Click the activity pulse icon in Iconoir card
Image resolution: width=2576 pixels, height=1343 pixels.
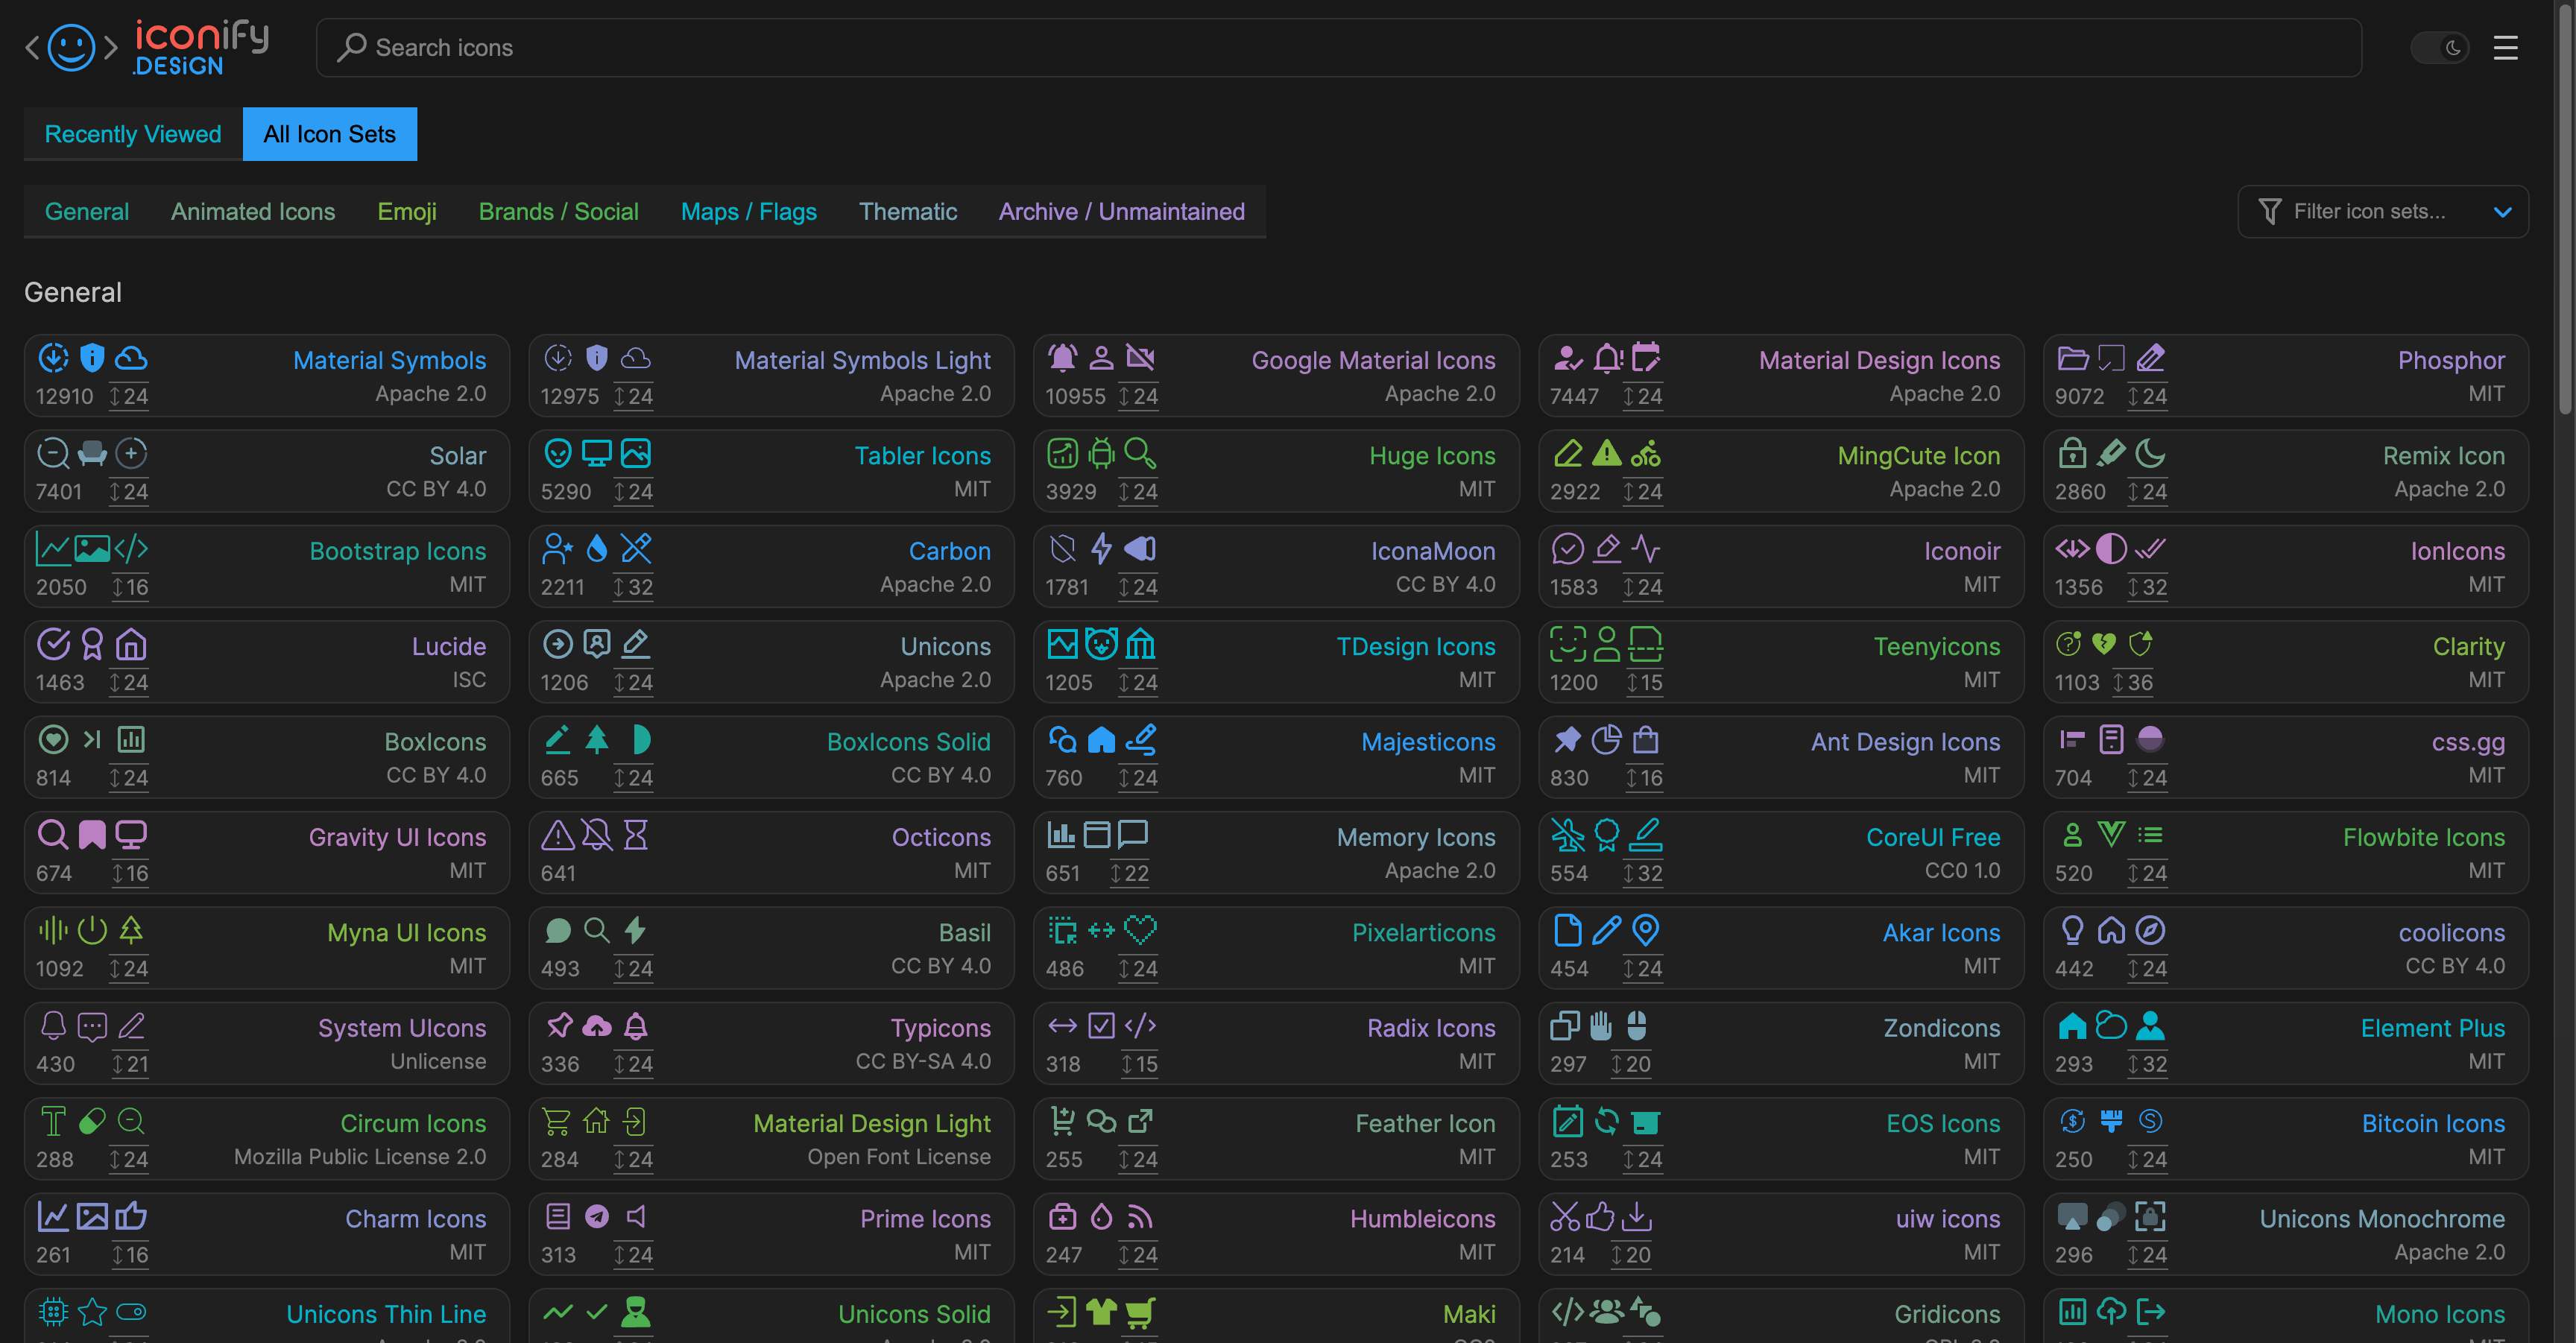[1646, 548]
